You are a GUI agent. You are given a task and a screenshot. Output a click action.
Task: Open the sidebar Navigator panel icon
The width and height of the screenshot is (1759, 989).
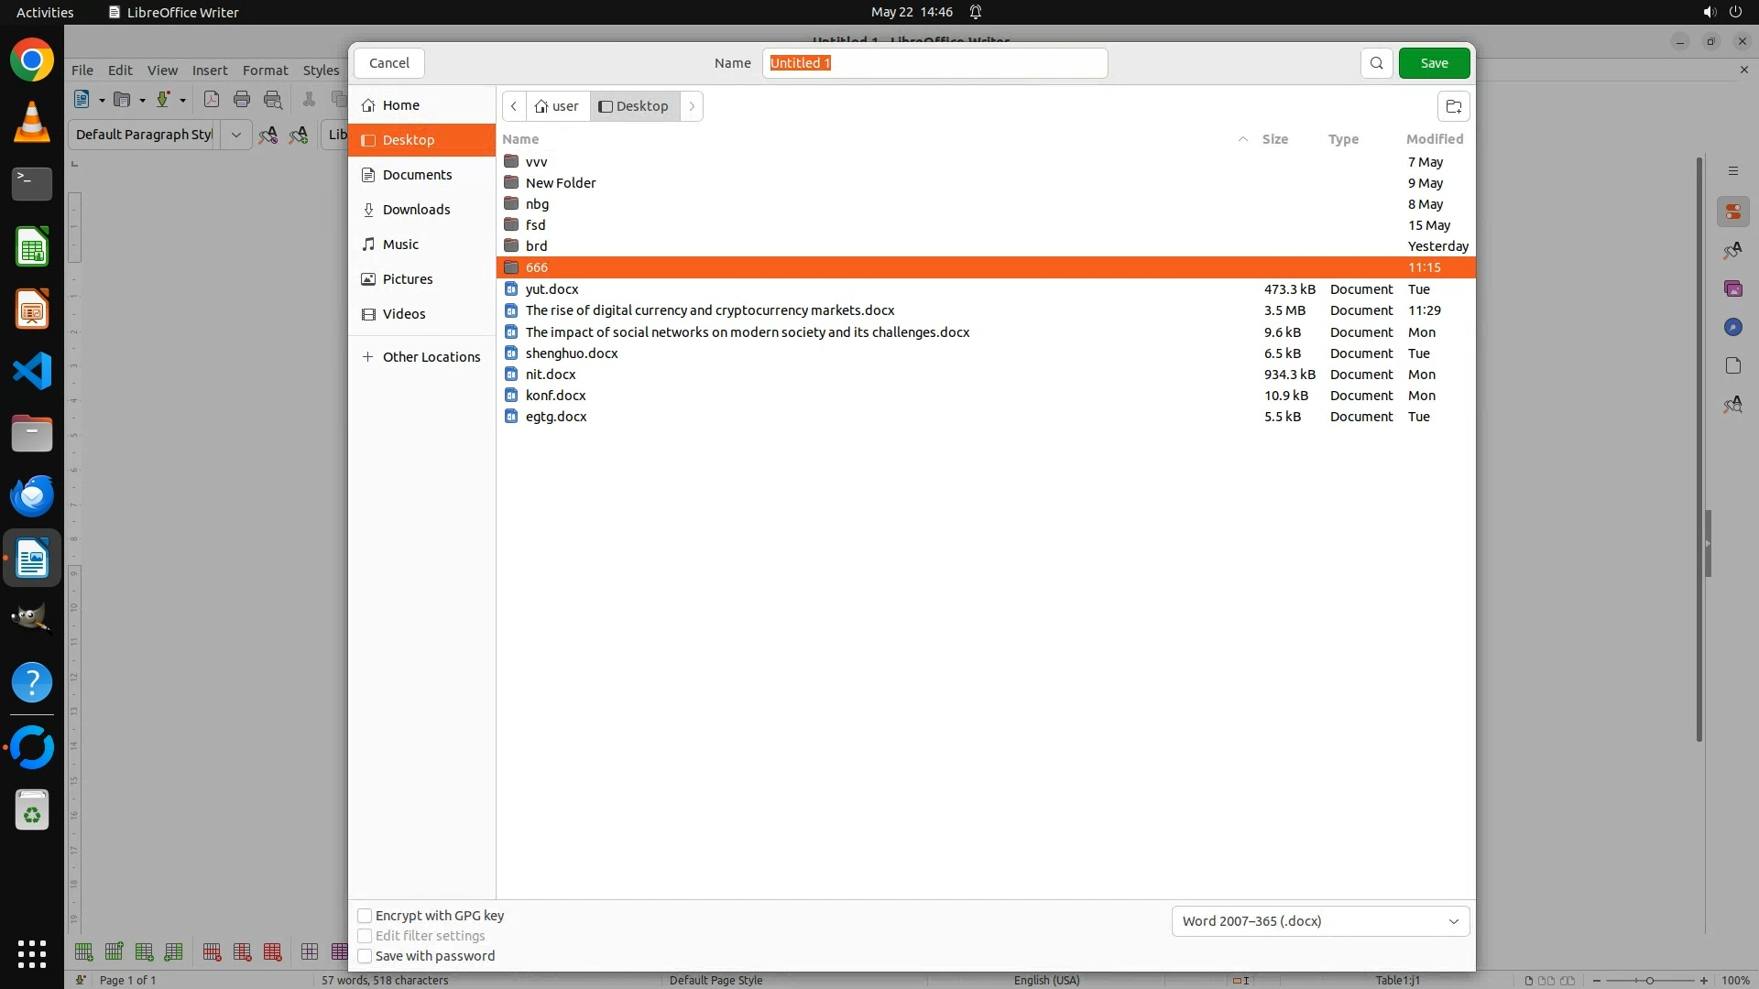[x=1732, y=327]
